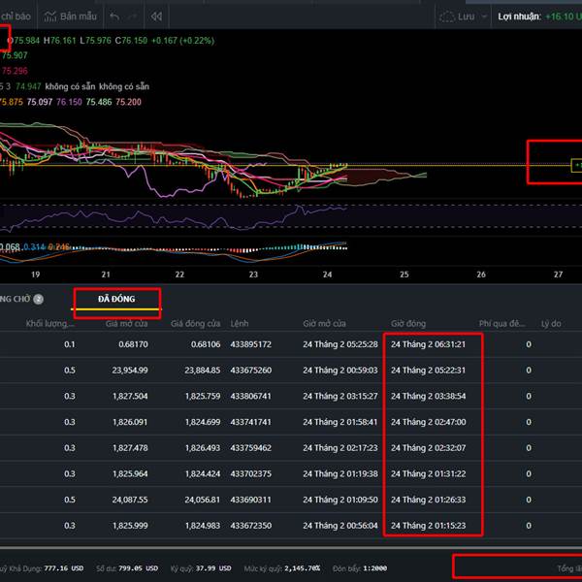582x582 pixels.
Task: Click open time 24 Tháng 2 02:17:23
Action: pos(340,448)
